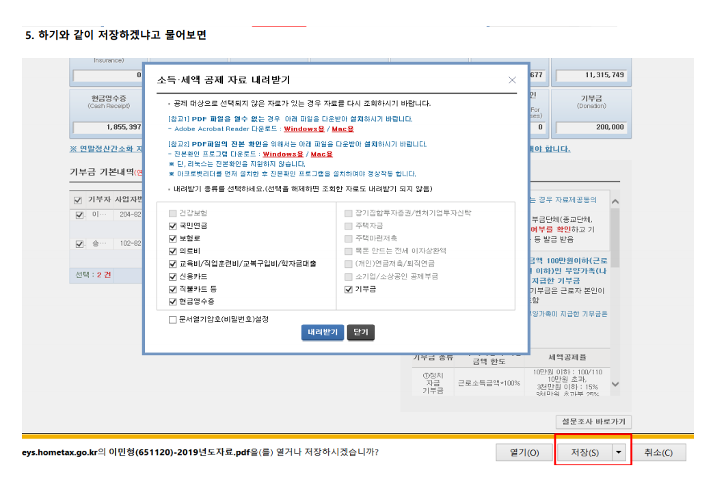
Task: Enable 문서열기암호(비밀번호)설정 checkbox
Action: [x=173, y=319]
